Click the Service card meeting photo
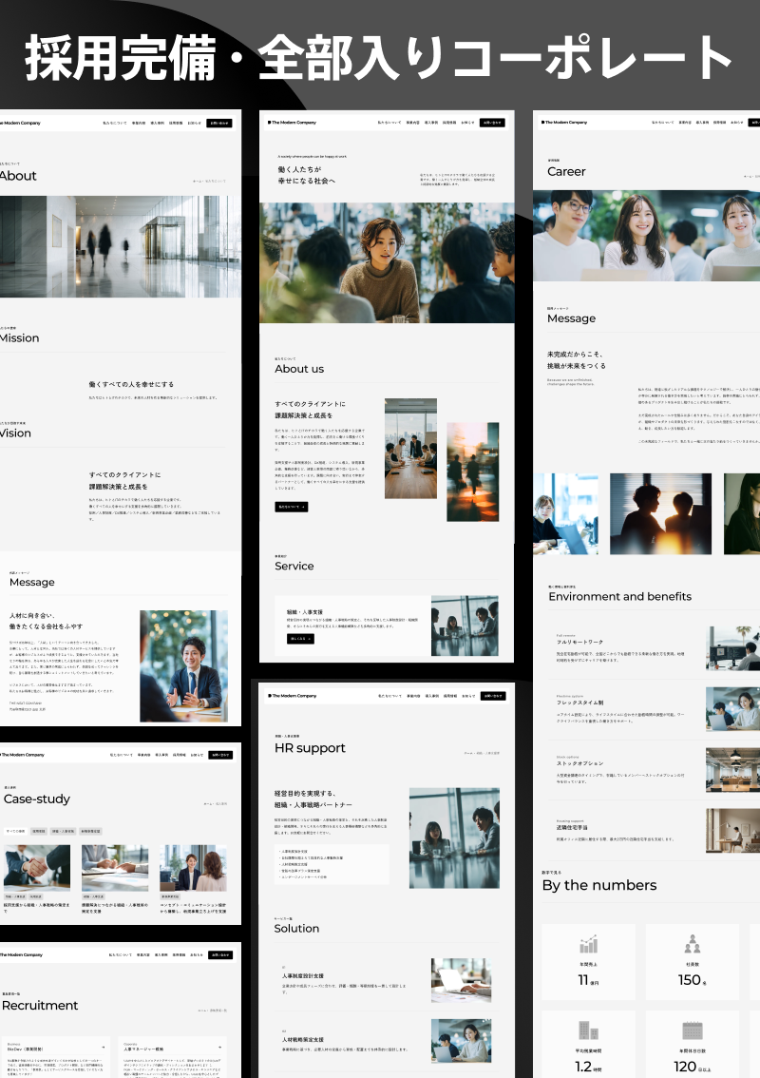The height and width of the screenshot is (1078, 760). 465,626
